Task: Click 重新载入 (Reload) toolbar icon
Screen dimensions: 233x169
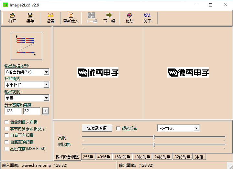Action: (71, 15)
